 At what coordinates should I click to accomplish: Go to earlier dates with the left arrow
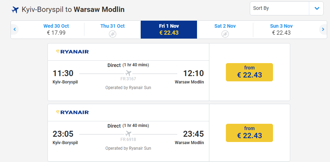click(15, 29)
